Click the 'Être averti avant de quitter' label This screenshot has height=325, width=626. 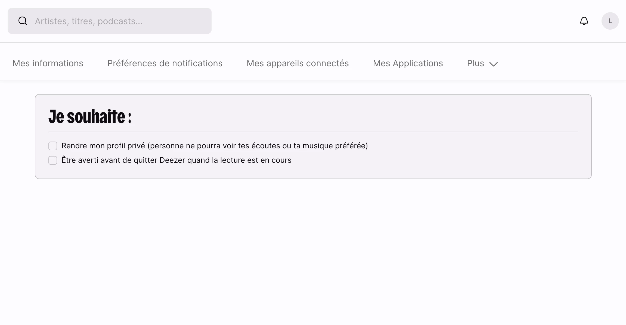pos(109,160)
